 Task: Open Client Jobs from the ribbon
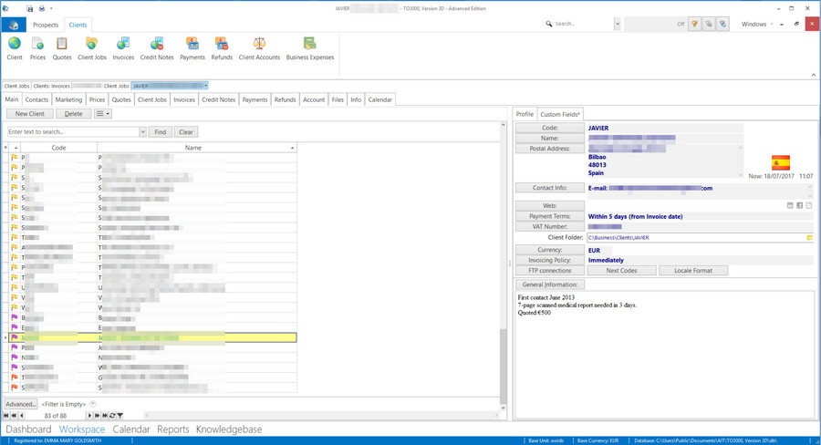[x=92, y=47]
